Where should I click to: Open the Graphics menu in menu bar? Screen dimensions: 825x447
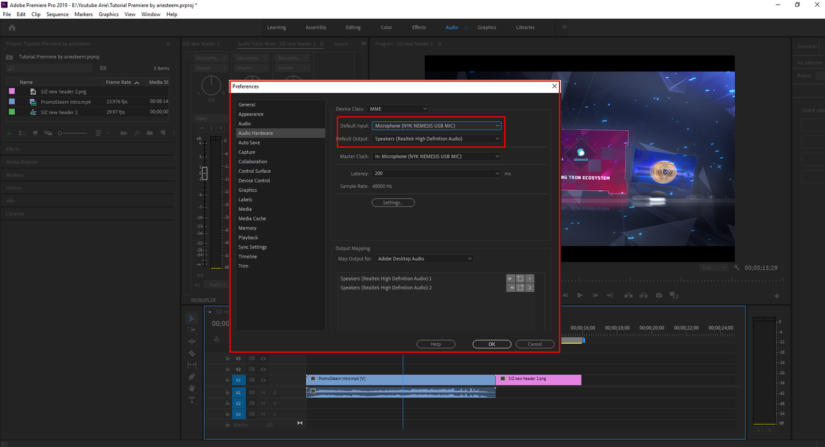(x=108, y=14)
